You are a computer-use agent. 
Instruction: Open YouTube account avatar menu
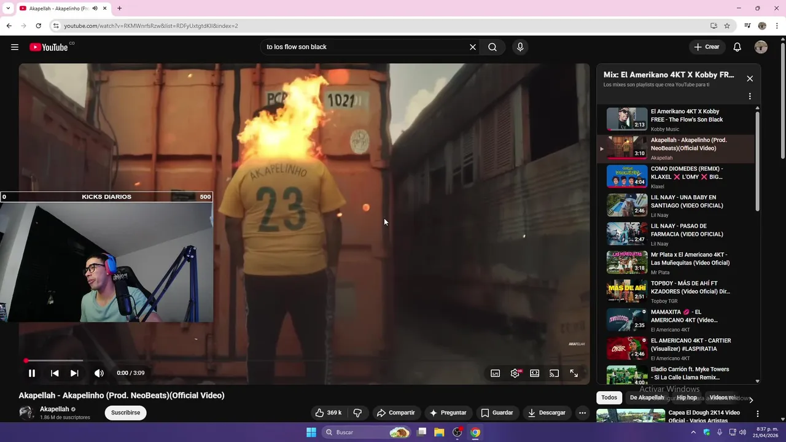coord(761,47)
